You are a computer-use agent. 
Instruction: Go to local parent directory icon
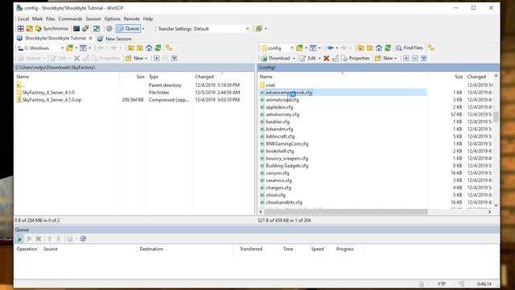[131, 48]
